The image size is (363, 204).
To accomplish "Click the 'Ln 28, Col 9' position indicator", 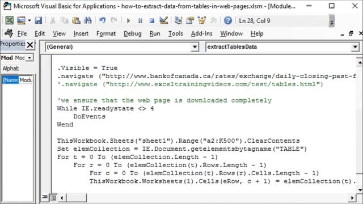I will click(x=255, y=21).
